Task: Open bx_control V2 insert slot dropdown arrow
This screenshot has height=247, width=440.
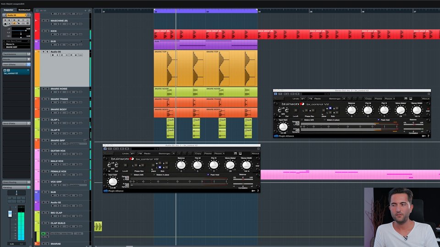Action: click(28, 70)
